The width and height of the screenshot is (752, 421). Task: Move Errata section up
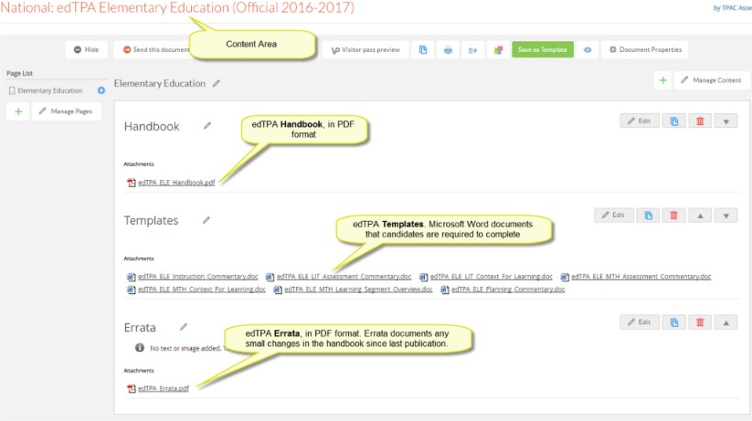click(x=726, y=322)
